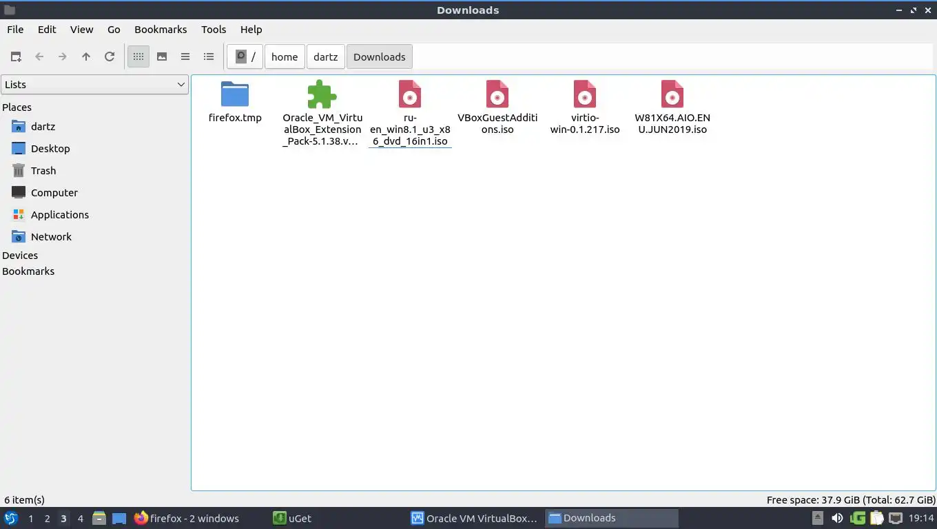Go forward in folder history
The height and width of the screenshot is (529, 937).
pos(63,56)
